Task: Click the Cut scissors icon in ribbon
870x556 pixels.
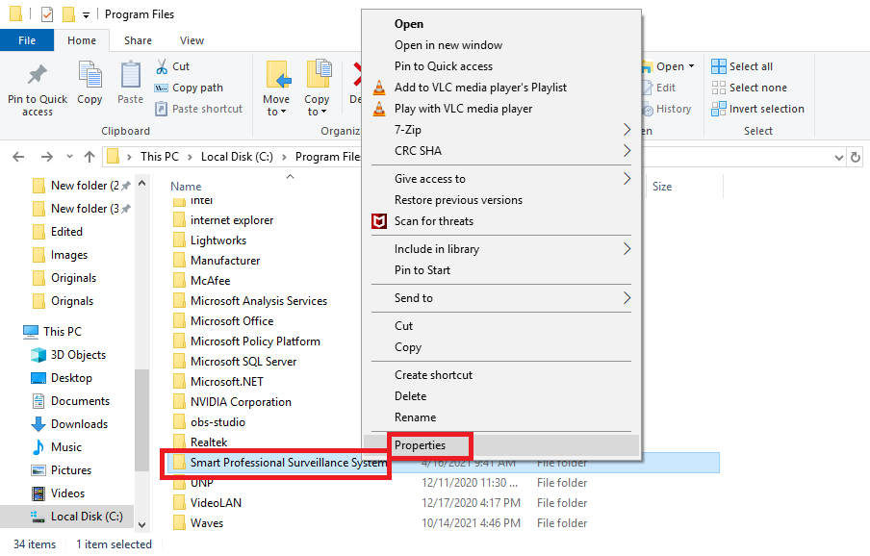Action: [163, 66]
